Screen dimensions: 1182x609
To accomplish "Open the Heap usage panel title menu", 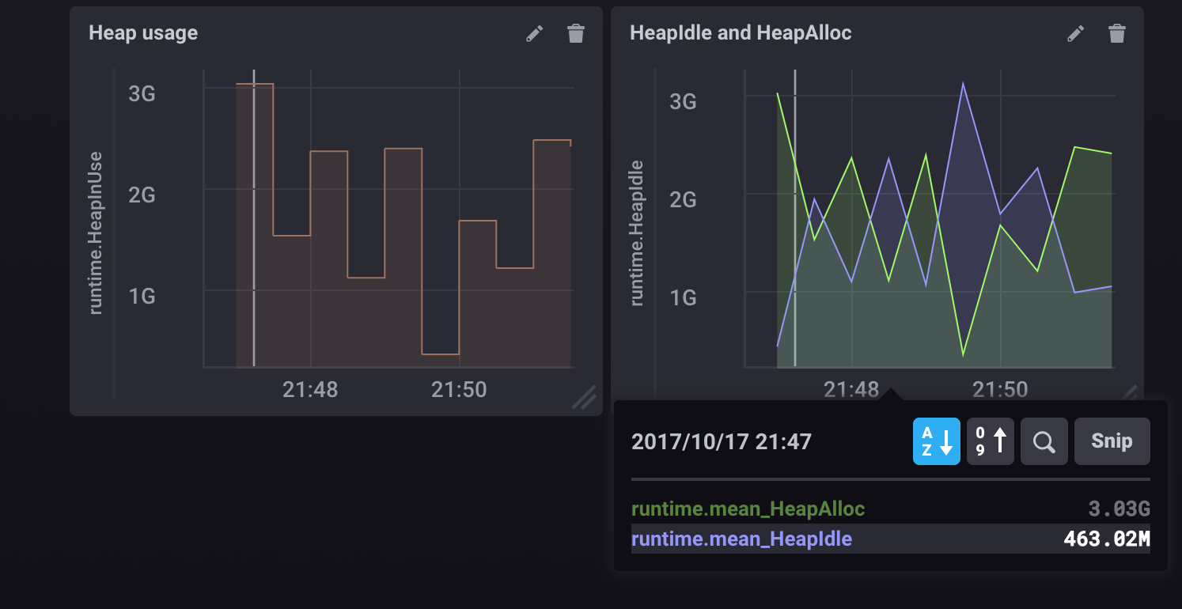I will tap(143, 33).
